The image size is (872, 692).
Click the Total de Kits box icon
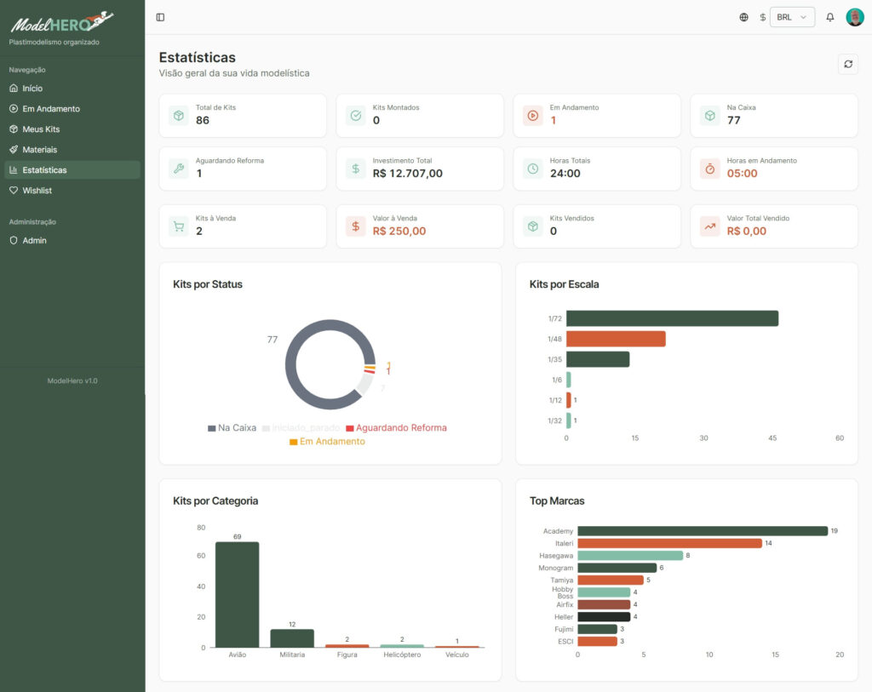[179, 115]
